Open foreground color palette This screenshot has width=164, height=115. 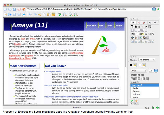pos(135,65)
